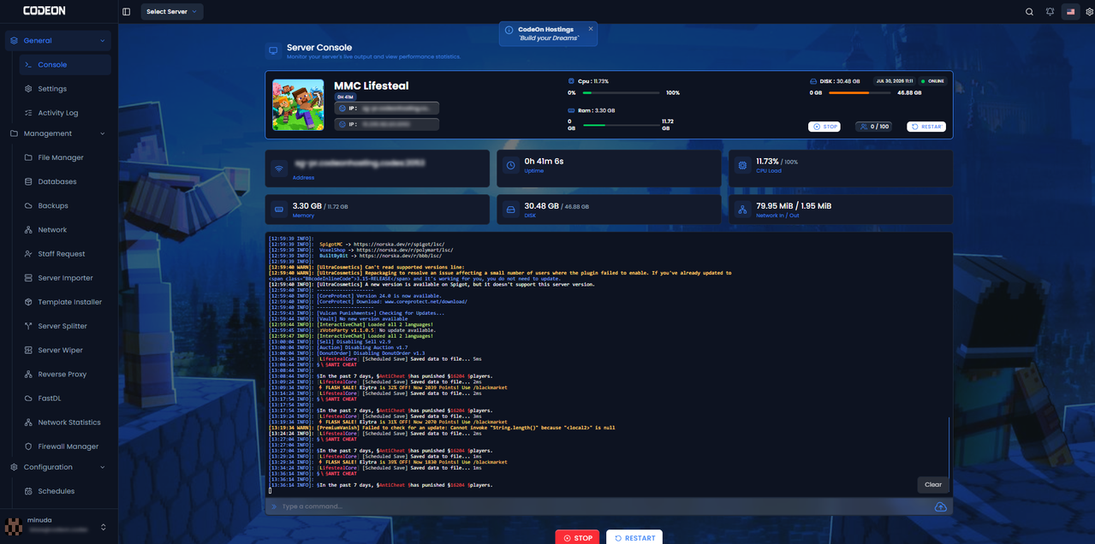1095x544 pixels.
Task: Click the upload cloud icon beside command input
Action: pos(940,506)
